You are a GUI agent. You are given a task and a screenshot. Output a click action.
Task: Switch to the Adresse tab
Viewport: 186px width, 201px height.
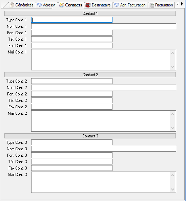46,5
